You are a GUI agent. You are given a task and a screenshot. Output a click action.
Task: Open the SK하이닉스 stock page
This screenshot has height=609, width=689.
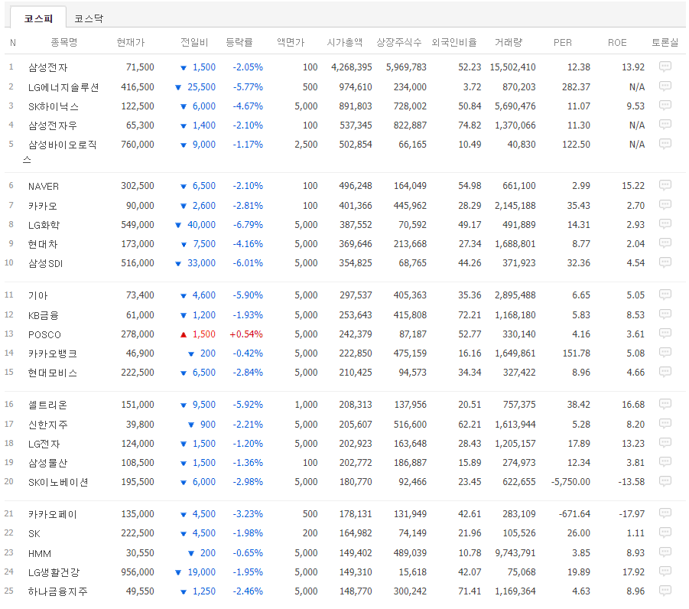[x=53, y=106]
